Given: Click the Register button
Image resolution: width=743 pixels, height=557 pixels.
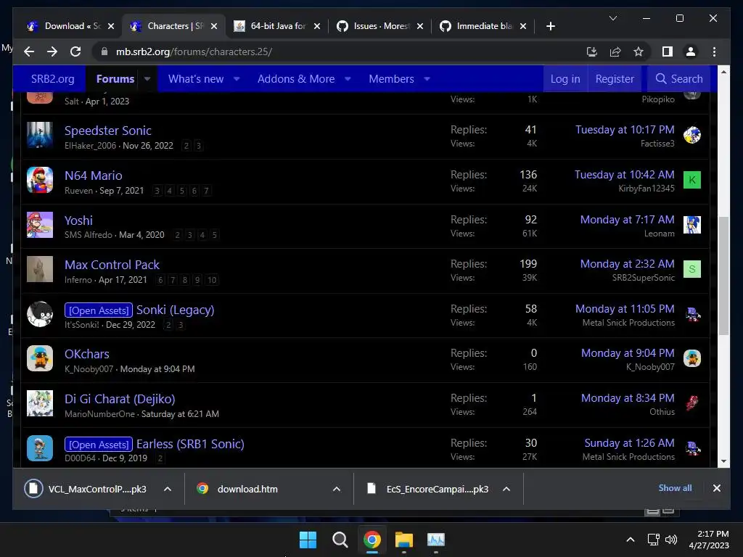Looking at the screenshot, I should 615,78.
